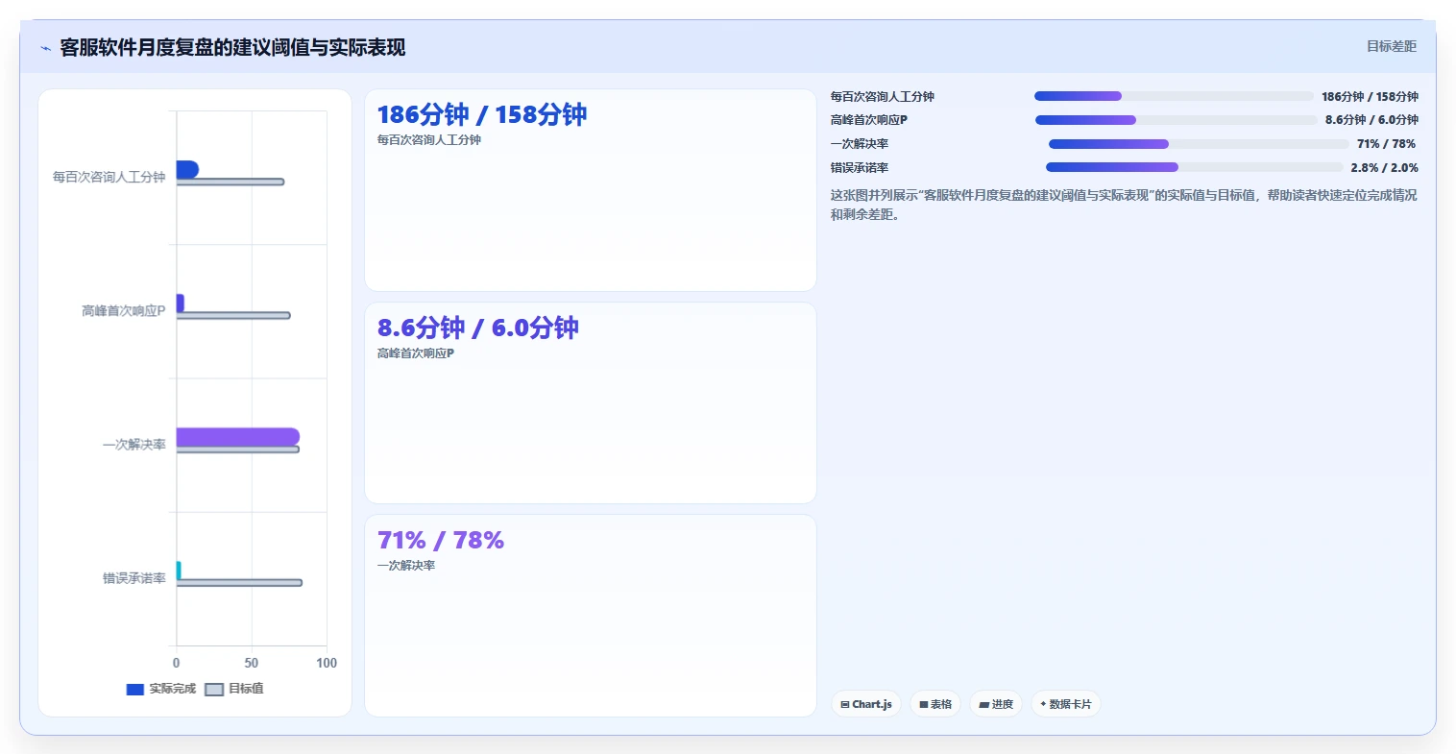Click the card caption 高峰首次响应P under 8.6分钟
Screen dimensions: 1456x754
416,353
